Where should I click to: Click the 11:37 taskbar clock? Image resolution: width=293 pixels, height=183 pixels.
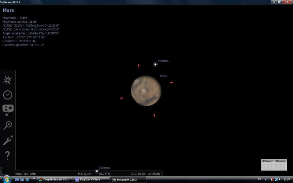tap(287, 179)
